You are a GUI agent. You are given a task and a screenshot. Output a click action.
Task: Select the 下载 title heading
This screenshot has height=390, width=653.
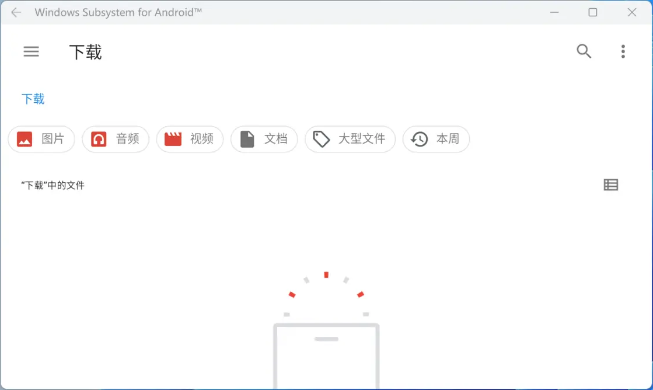click(85, 53)
